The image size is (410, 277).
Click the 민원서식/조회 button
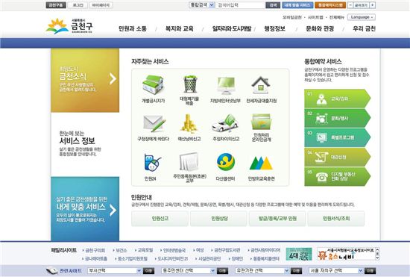point(336,219)
